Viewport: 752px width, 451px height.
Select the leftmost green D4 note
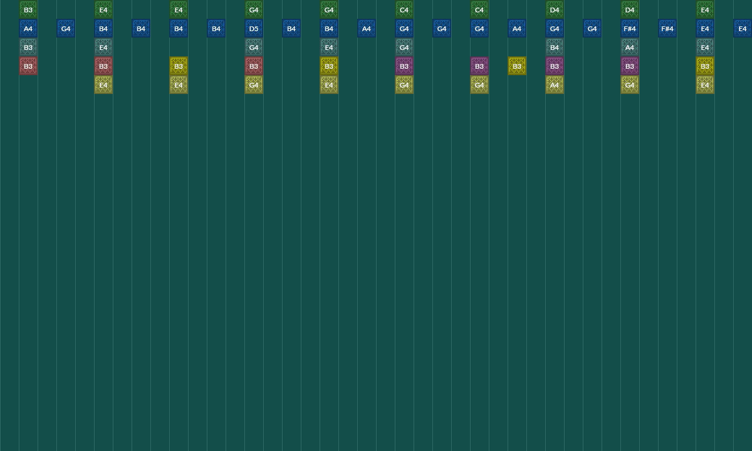(555, 9)
